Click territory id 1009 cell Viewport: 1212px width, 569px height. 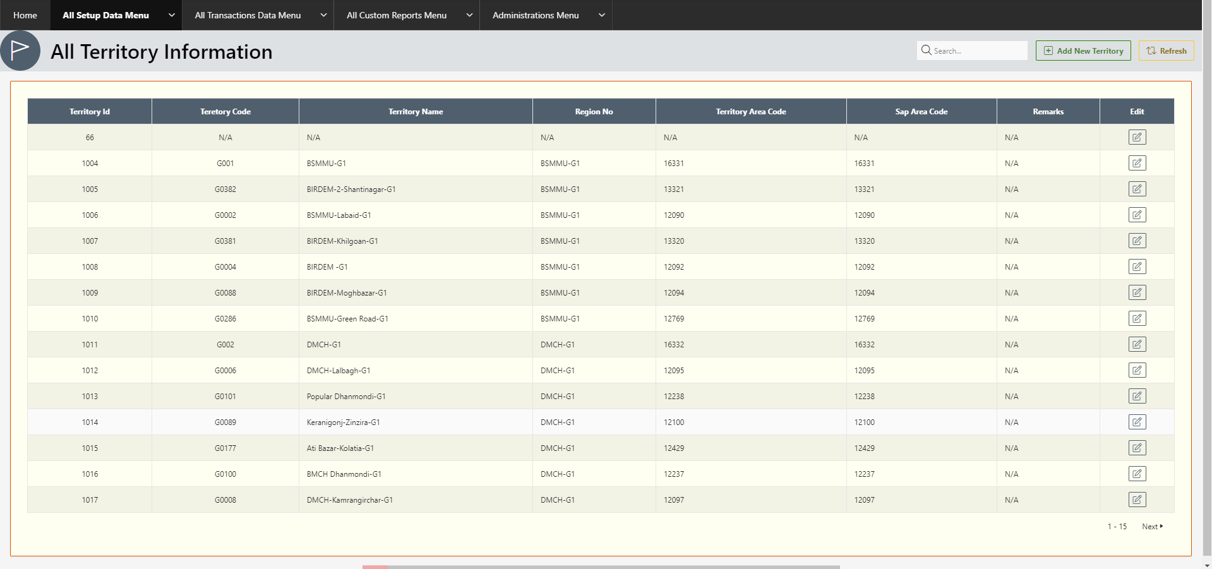point(90,292)
